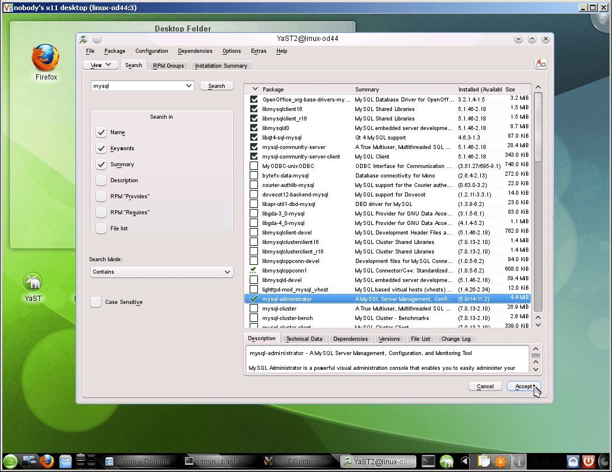Switch to the Dependencies details tab
Viewport: 612px width, 472px height.
pos(350,339)
